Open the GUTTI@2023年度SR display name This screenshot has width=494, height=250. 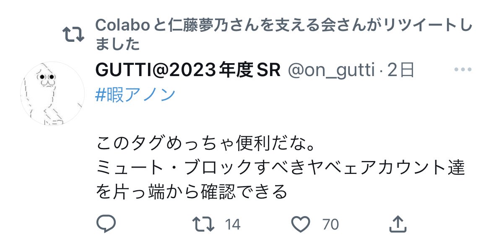(188, 70)
